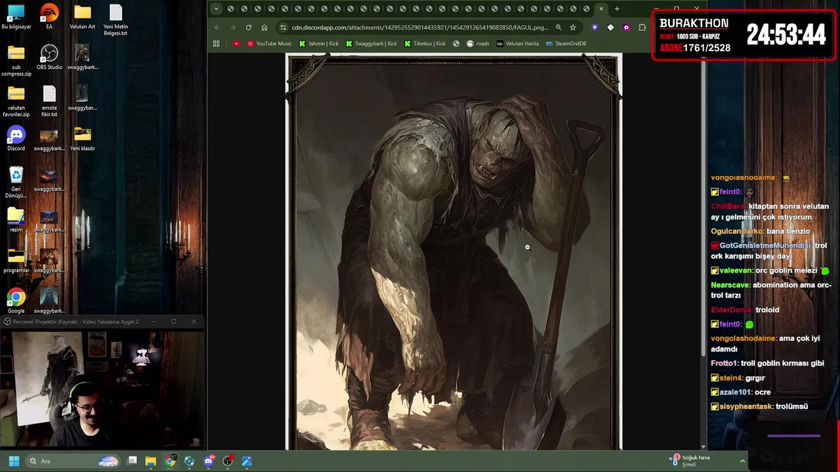
Task: Click the browser back arrow
Action: tap(217, 28)
